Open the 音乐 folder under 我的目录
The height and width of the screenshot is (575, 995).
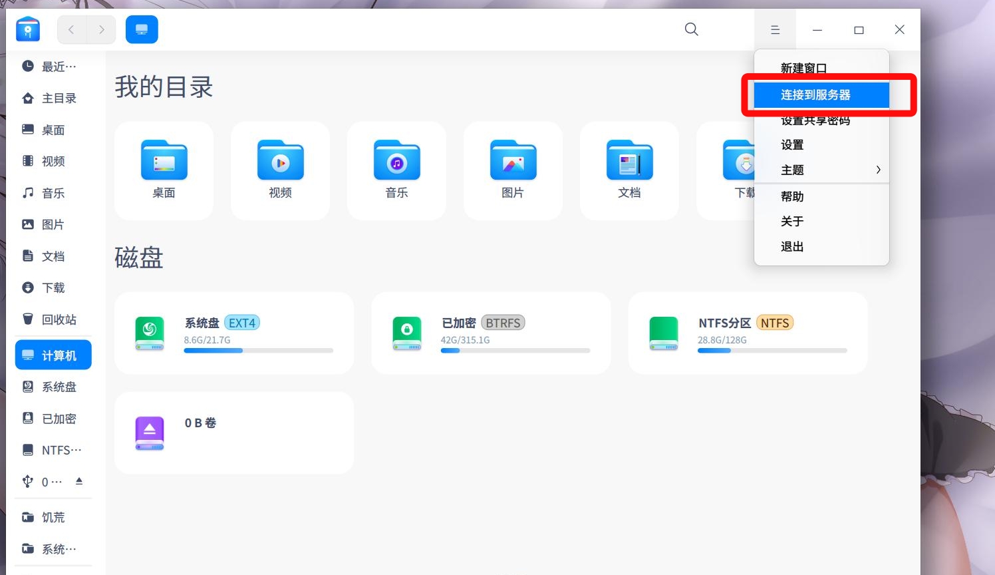pos(397,170)
